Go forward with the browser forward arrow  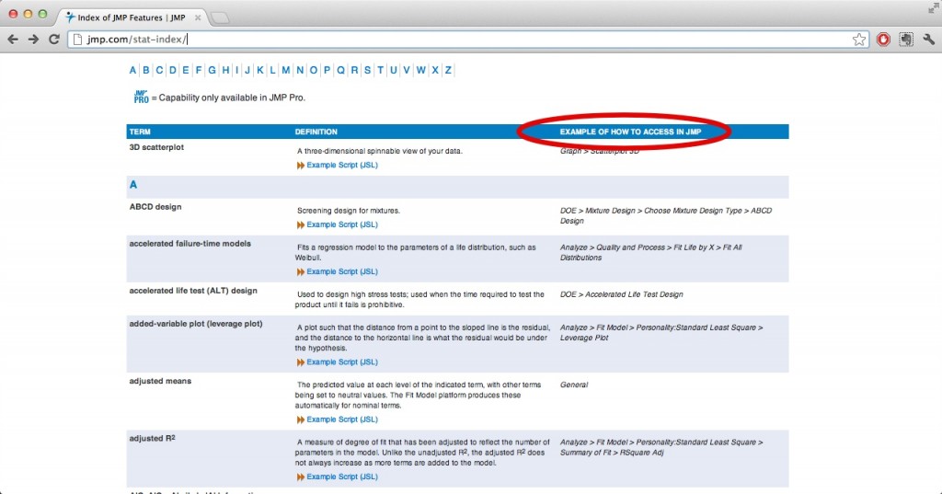[x=34, y=40]
